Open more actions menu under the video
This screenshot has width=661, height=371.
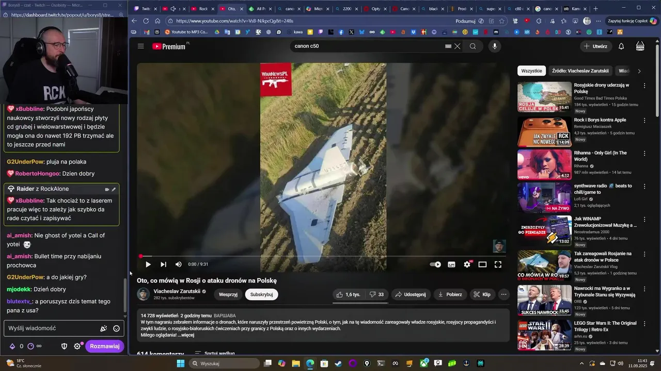click(503, 294)
